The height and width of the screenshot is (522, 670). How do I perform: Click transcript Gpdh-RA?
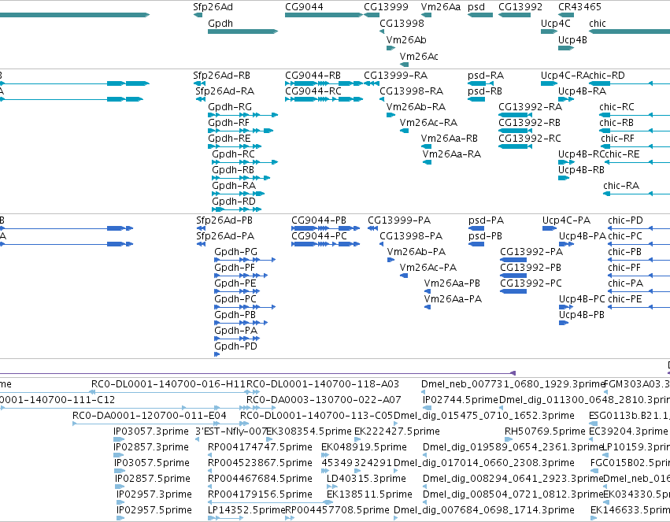(234, 186)
